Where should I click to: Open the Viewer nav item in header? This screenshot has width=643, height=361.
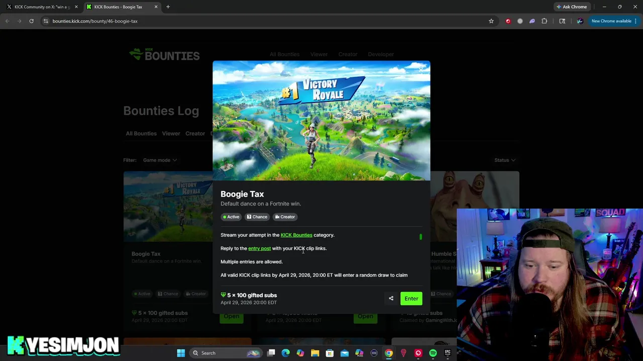click(x=319, y=54)
